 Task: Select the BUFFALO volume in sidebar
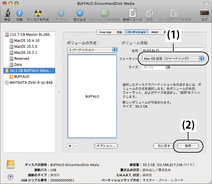point(29,76)
